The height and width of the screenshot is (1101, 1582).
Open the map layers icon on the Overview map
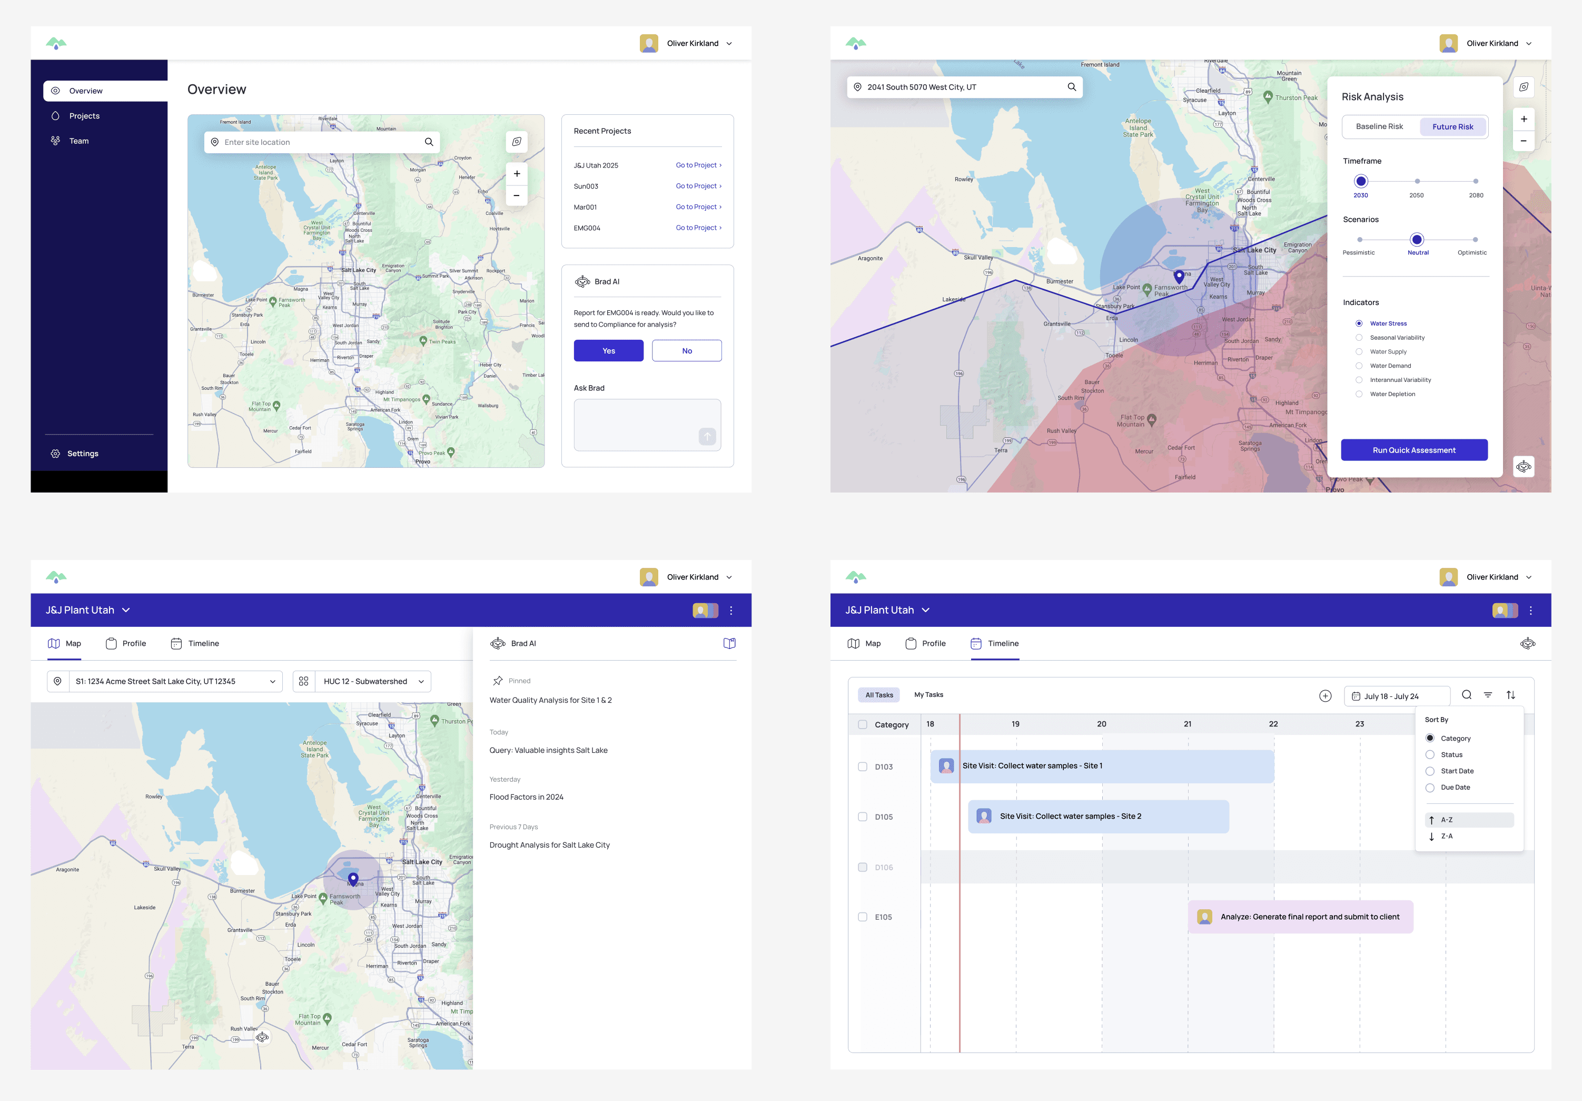point(517,142)
